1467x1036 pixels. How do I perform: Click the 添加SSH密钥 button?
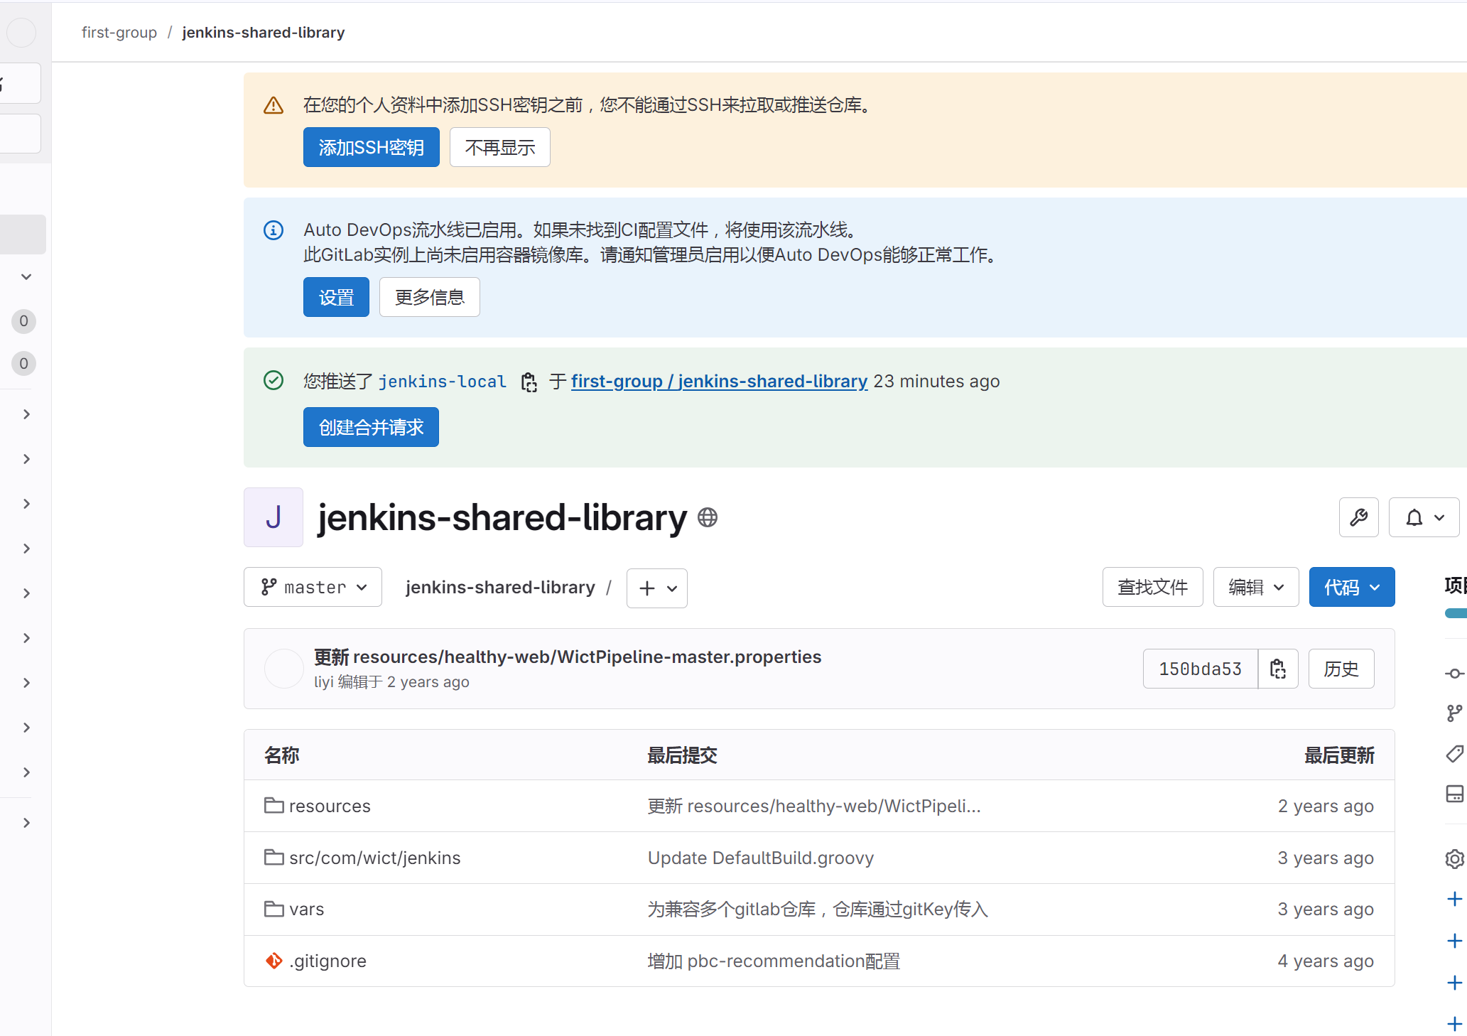tap(371, 147)
